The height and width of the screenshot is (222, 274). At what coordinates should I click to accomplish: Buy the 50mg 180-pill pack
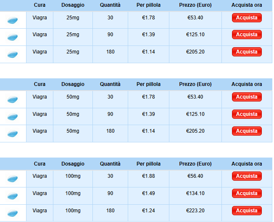pyautogui.click(x=247, y=131)
